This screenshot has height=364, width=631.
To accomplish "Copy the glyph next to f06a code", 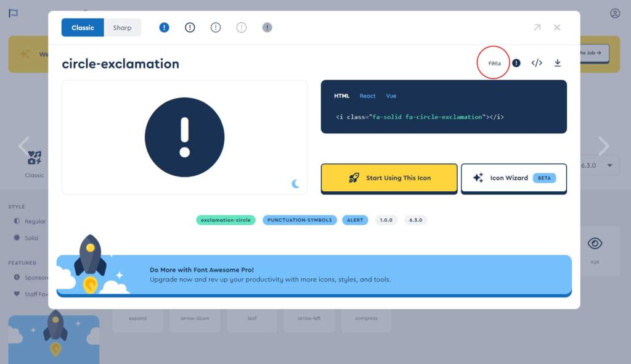I will click(516, 63).
